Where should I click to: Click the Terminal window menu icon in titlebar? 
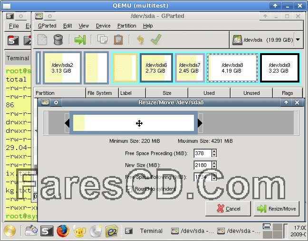coord(10,16)
